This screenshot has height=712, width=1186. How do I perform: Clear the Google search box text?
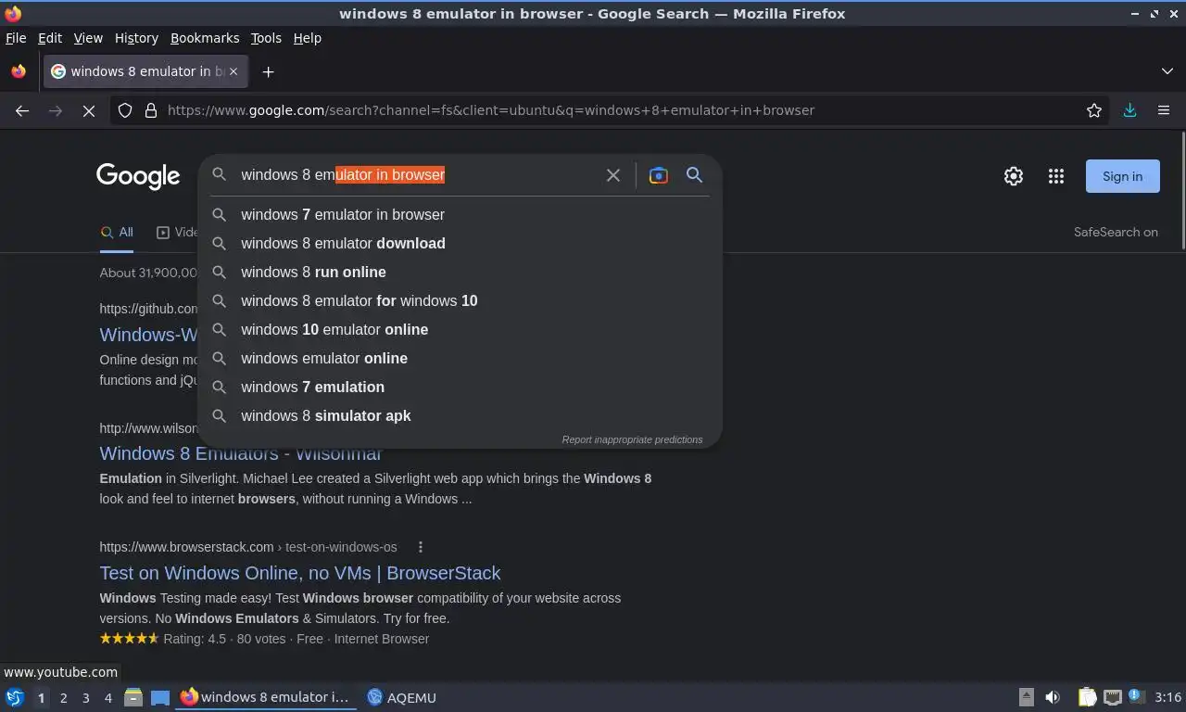tap(612, 175)
